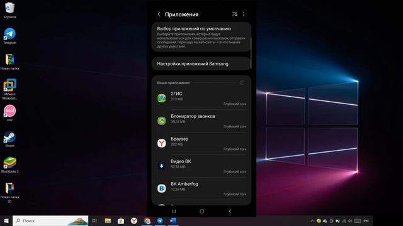This screenshot has height=226, width=403.
Task: Open Microsoft Store from the taskbar
Action: pos(121,220)
